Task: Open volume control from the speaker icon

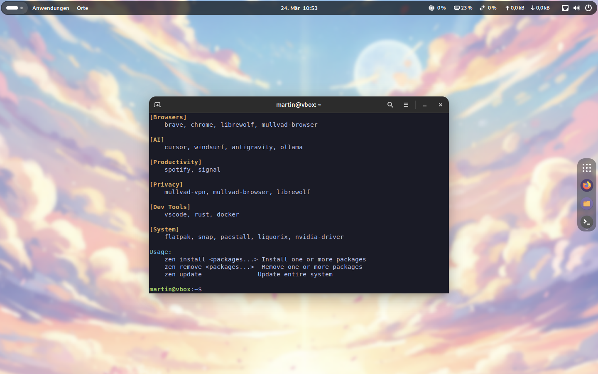Action: 576,8
